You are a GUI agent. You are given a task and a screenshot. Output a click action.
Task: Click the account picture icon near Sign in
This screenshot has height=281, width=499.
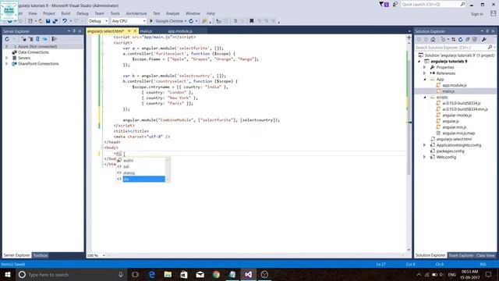pos(493,13)
